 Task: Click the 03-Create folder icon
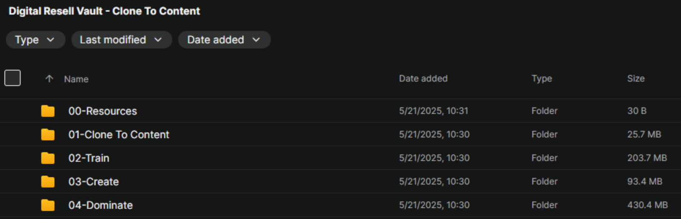pyautogui.click(x=48, y=182)
